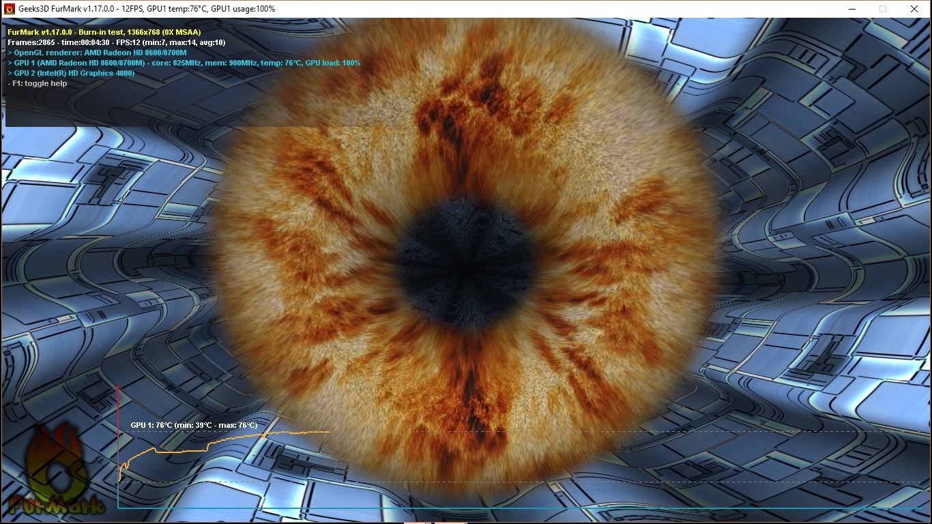
Task: Click the 'F1: toggle help' hint
Action: click(38, 83)
